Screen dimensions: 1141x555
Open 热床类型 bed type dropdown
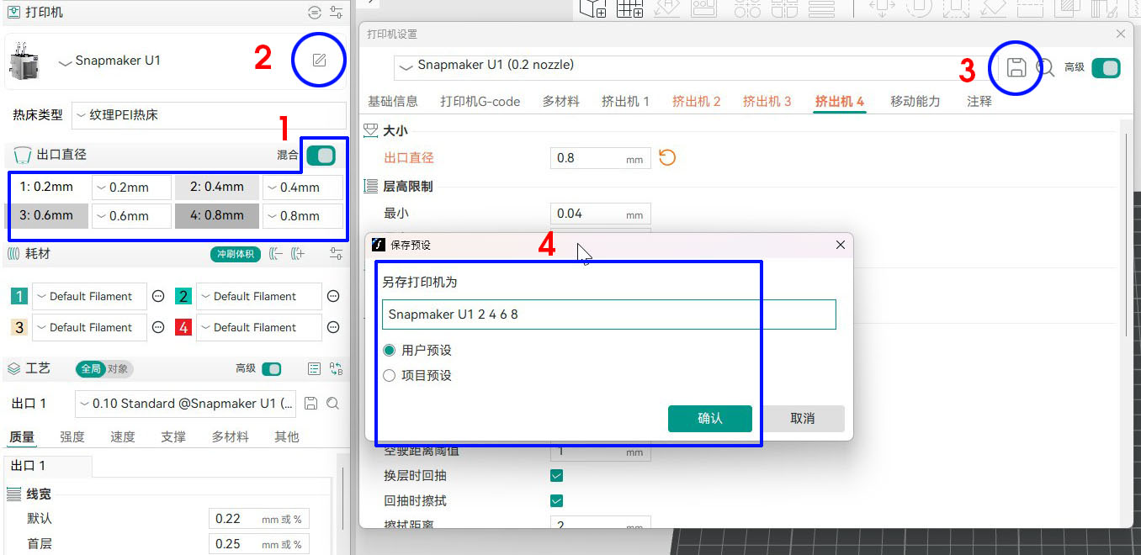coord(209,115)
